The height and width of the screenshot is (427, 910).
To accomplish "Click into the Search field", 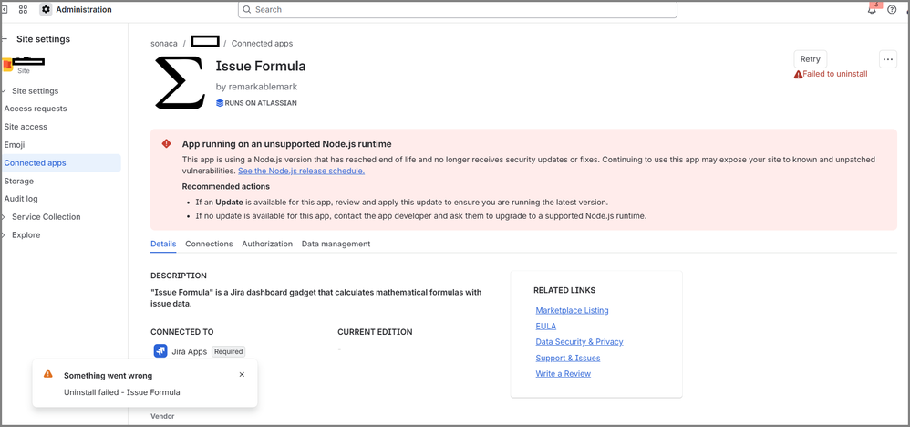I will [x=458, y=10].
